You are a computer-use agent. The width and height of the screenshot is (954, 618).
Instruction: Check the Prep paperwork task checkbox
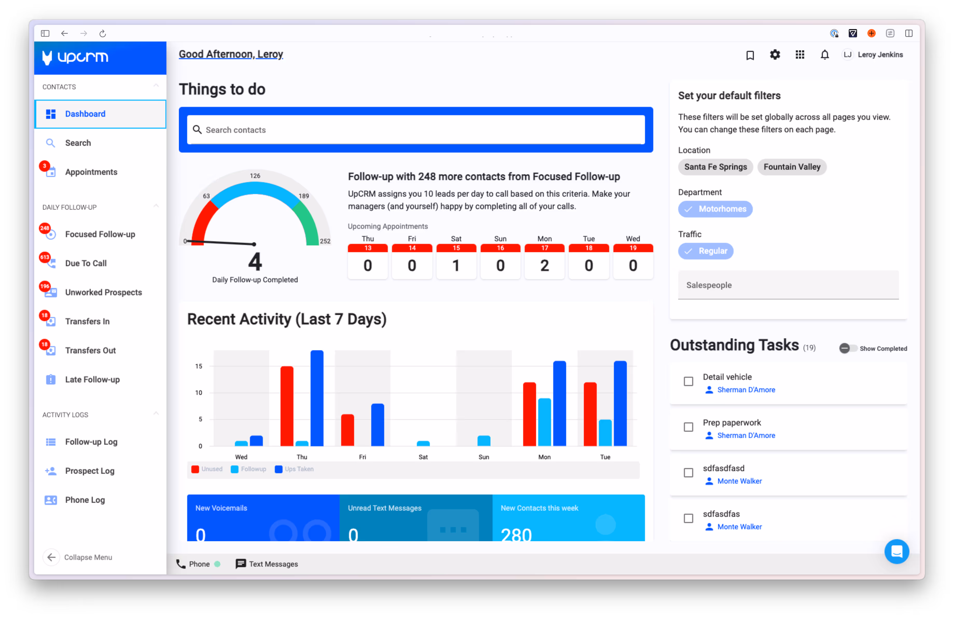coord(688,427)
